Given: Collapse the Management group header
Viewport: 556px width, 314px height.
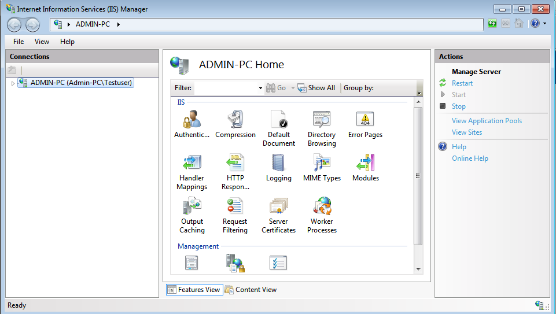Looking at the screenshot, I should click(x=198, y=246).
